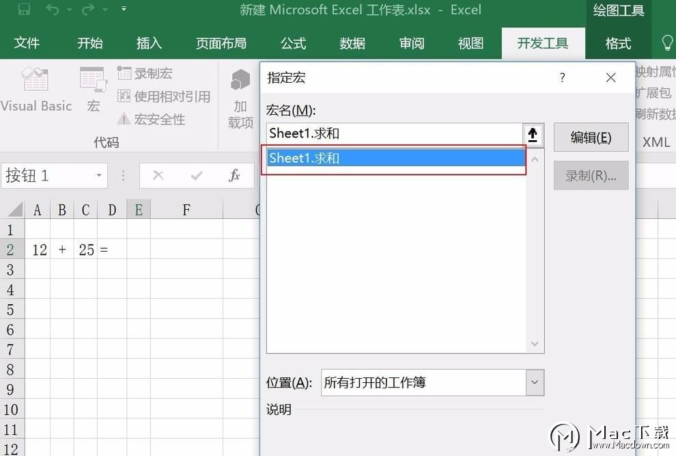Switch to the 开始 tab
676x456 pixels.
(90, 43)
